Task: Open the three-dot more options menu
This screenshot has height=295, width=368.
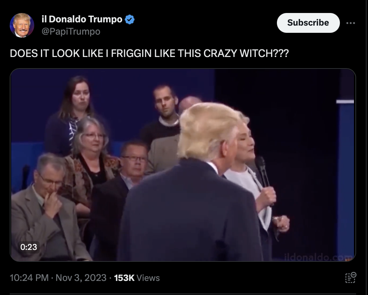Action: [350, 23]
